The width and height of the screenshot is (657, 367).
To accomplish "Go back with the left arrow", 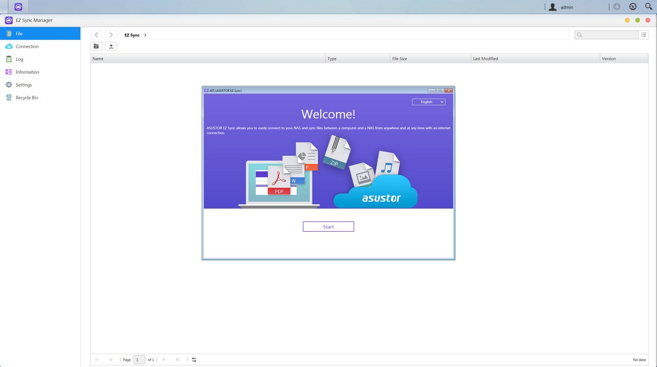I will [x=96, y=35].
